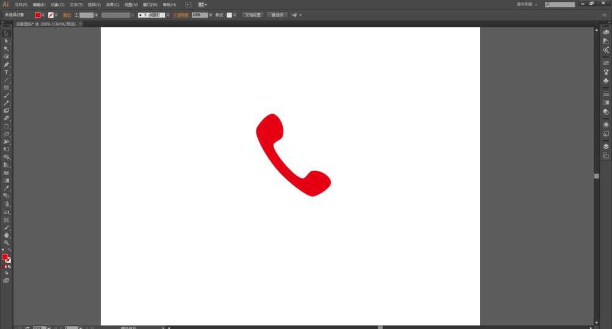
Task: Open the fill color dropdown in control bar
Action: click(x=43, y=15)
